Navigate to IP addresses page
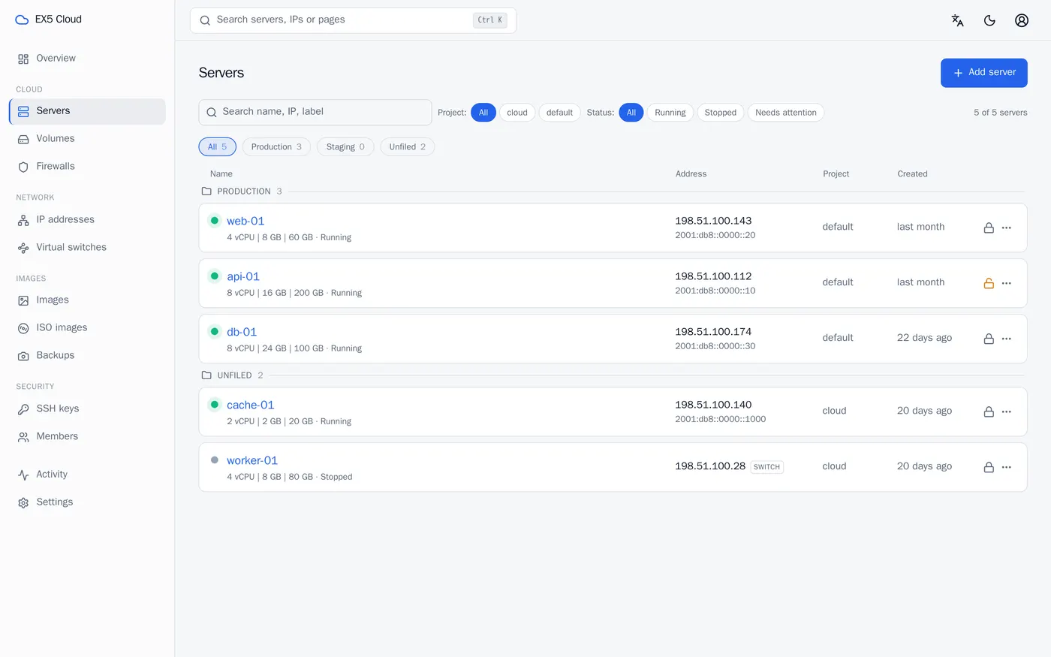Image resolution: width=1051 pixels, height=657 pixels. 87,220
